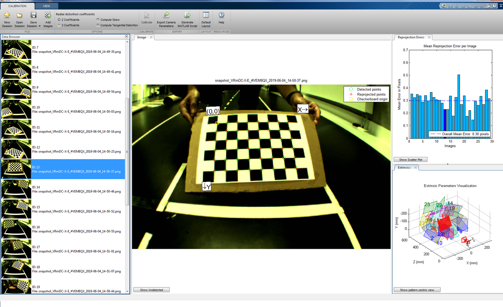Select the 3 Coefficients radio option
Viewport: 503px width, 307px height.
(59, 25)
